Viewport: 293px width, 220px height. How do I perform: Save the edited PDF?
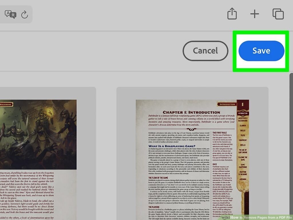(x=261, y=51)
